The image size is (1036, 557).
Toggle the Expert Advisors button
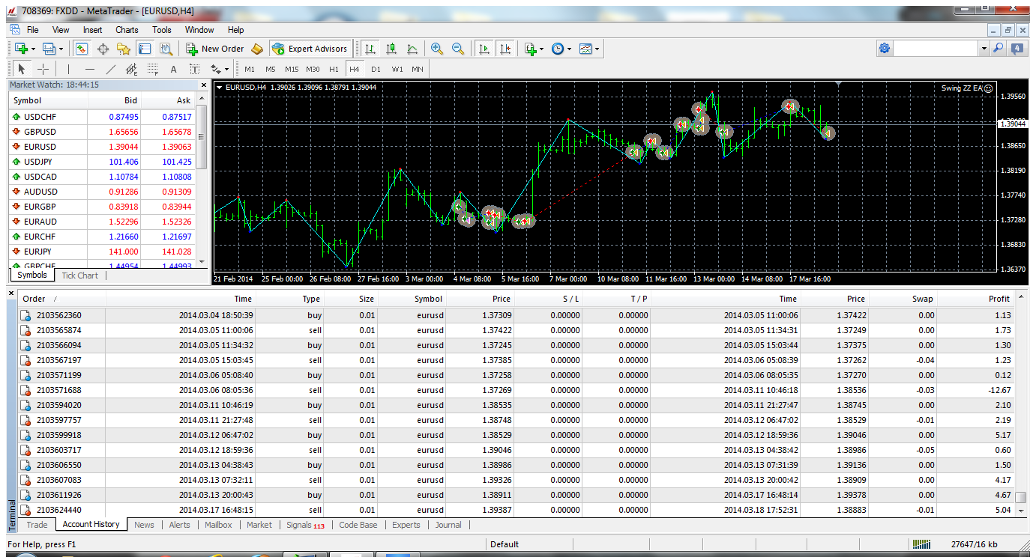pyautogui.click(x=310, y=49)
